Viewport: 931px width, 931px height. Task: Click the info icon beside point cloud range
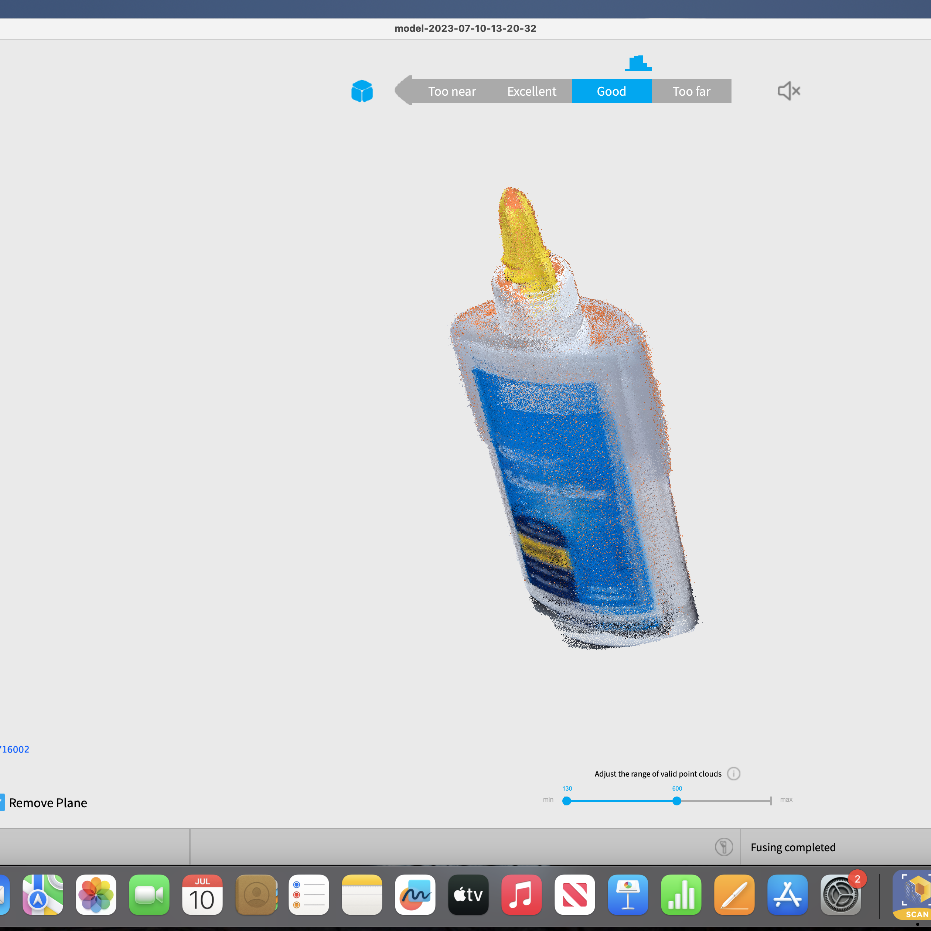733,773
